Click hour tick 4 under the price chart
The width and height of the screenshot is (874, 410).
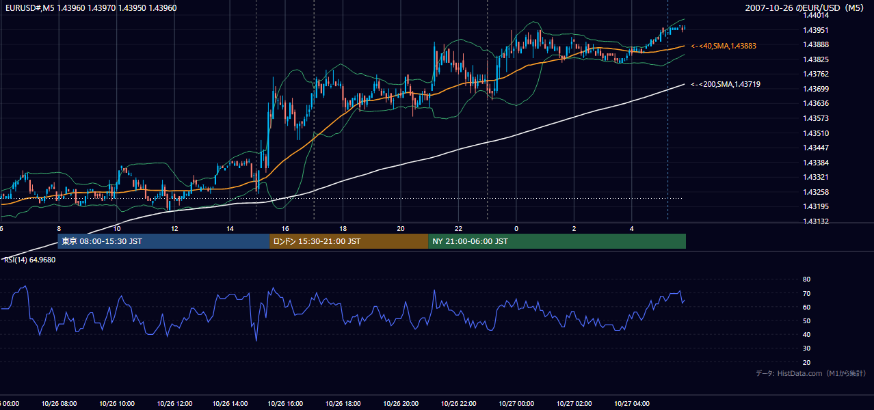(632, 228)
